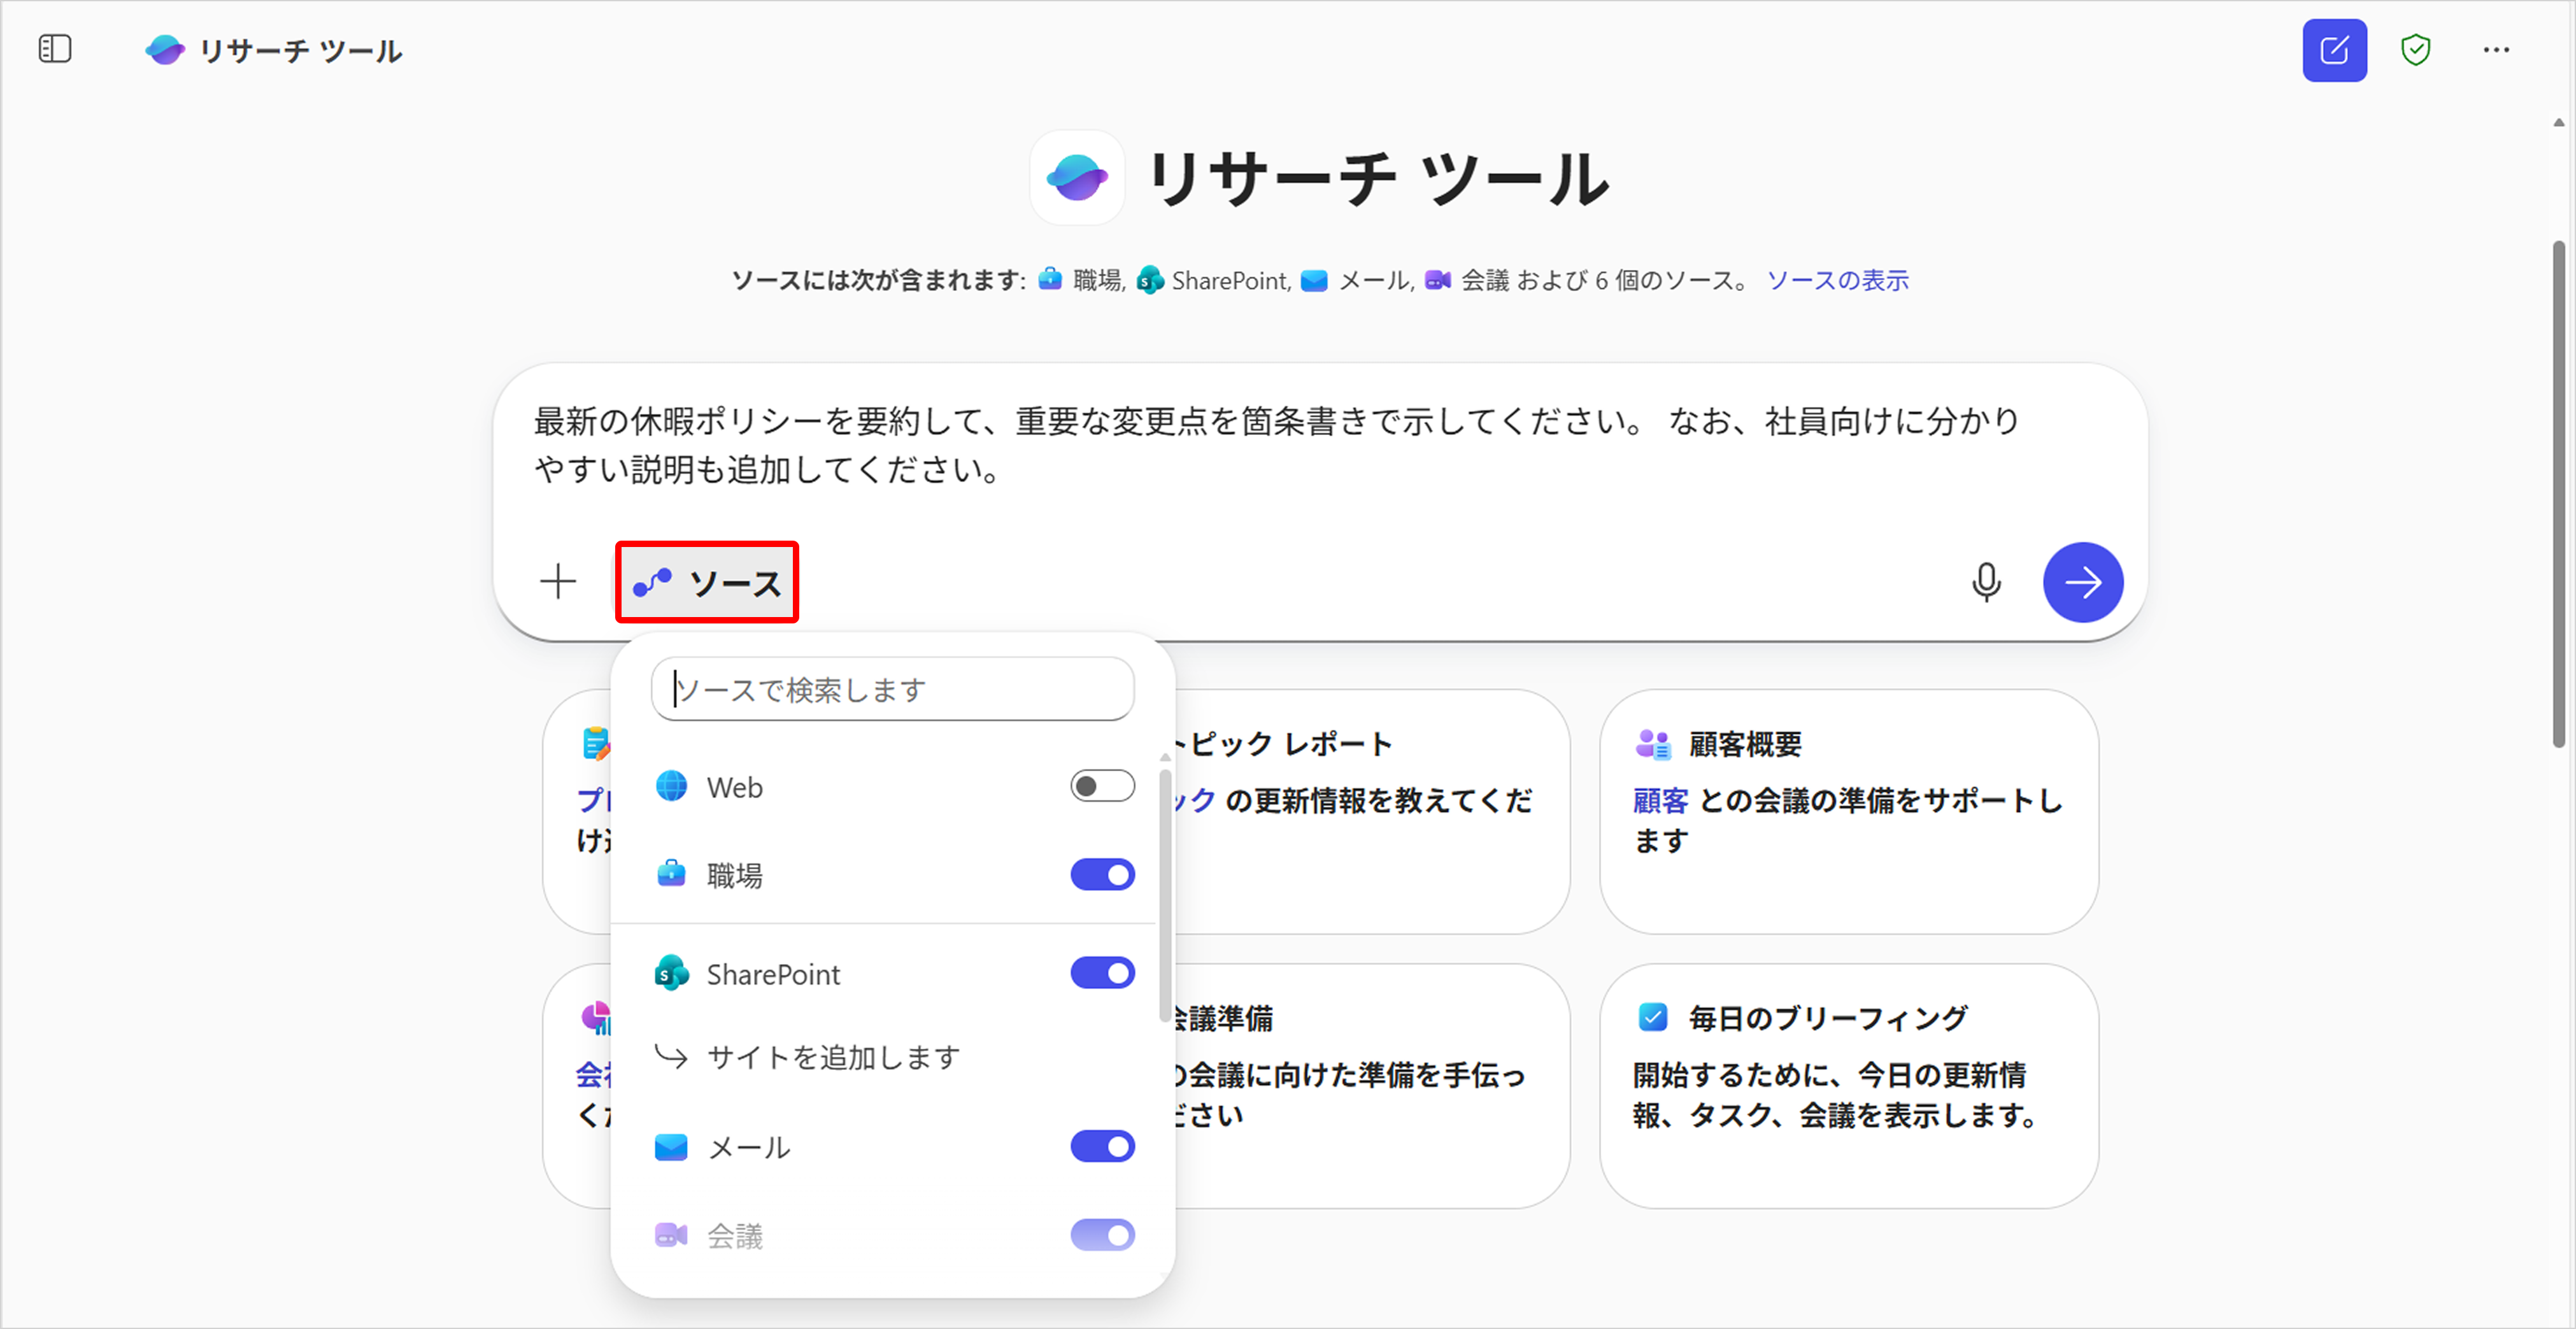The image size is (2576, 1329).
Task: Collapse the ソース dropdown button
Action: [707, 583]
